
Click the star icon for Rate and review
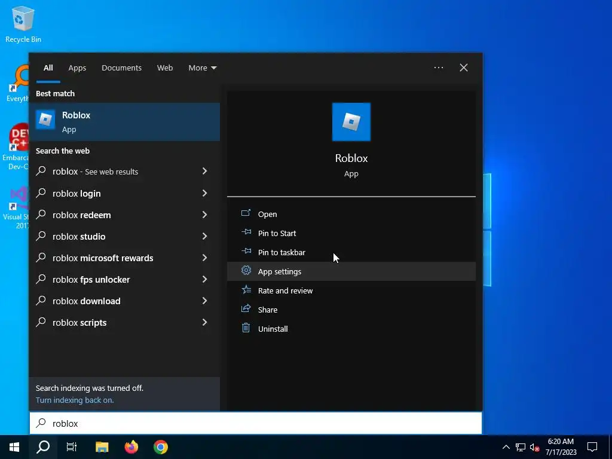pyautogui.click(x=246, y=289)
